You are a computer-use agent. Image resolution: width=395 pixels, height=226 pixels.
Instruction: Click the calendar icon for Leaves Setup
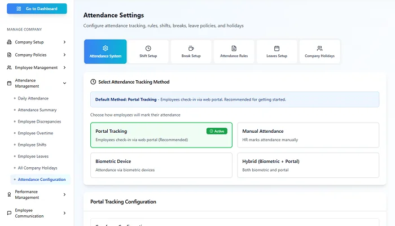click(277, 49)
